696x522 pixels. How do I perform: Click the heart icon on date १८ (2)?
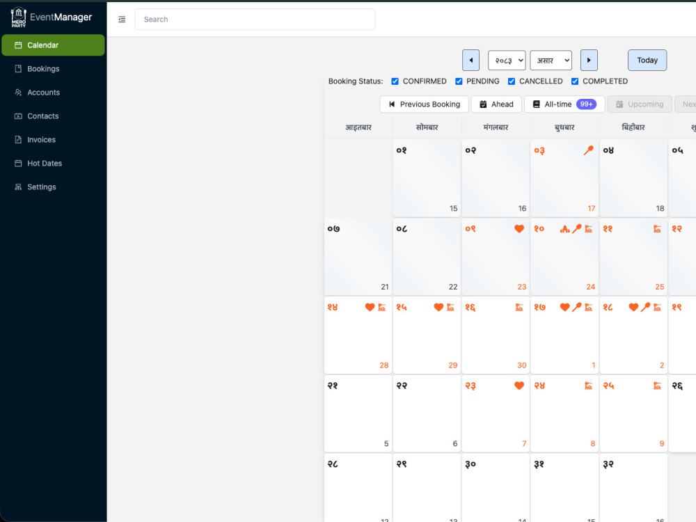pyautogui.click(x=633, y=307)
